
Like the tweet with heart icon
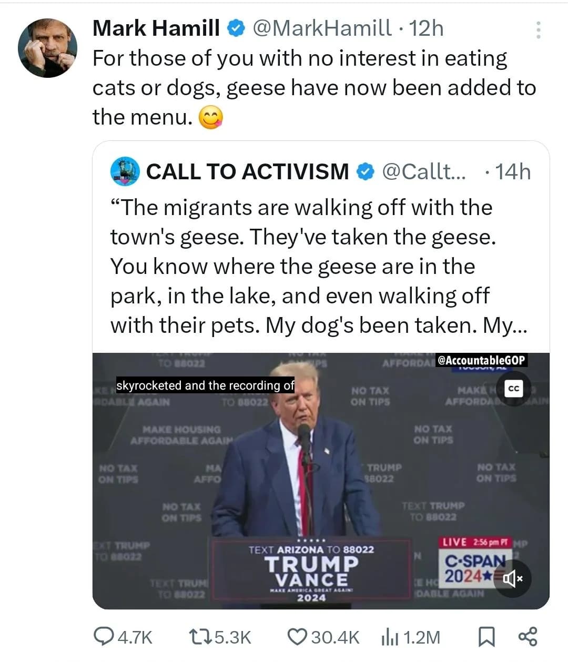point(297,637)
